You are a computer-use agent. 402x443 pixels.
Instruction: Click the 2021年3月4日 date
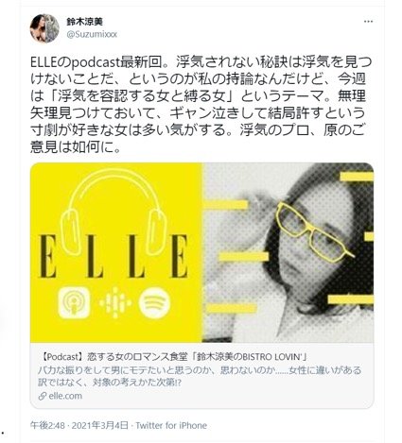pyautogui.click(x=100, y=426)
